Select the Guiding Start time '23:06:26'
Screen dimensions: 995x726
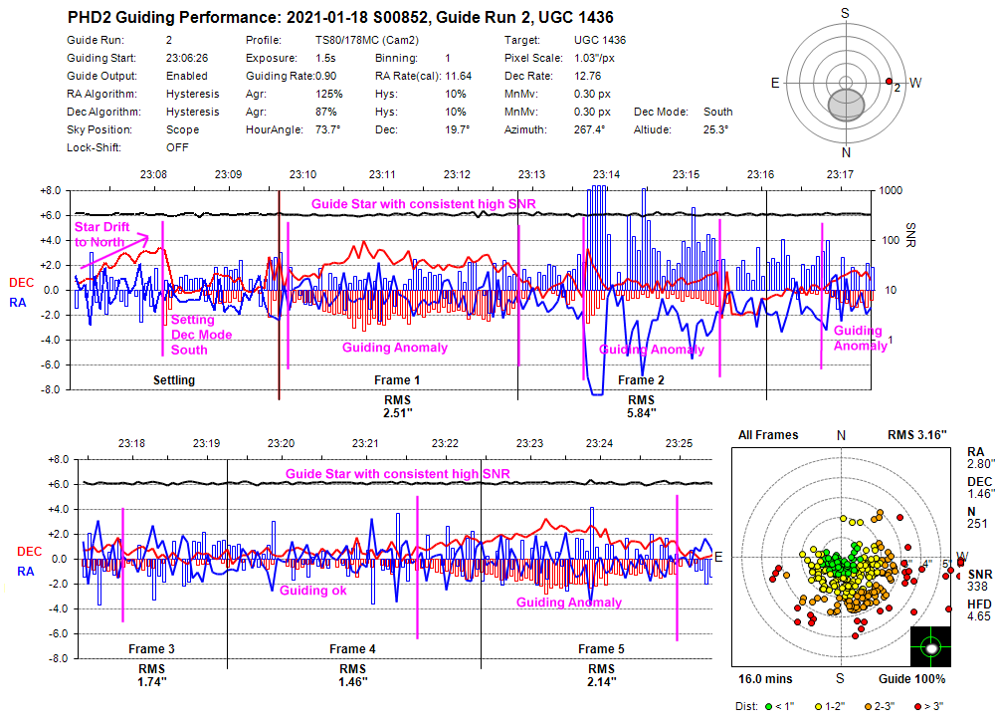187,58
